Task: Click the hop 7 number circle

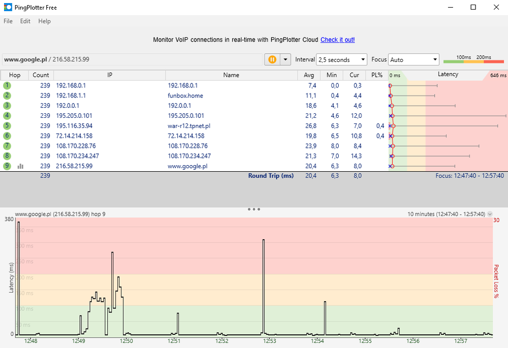Action: [7, 146]
